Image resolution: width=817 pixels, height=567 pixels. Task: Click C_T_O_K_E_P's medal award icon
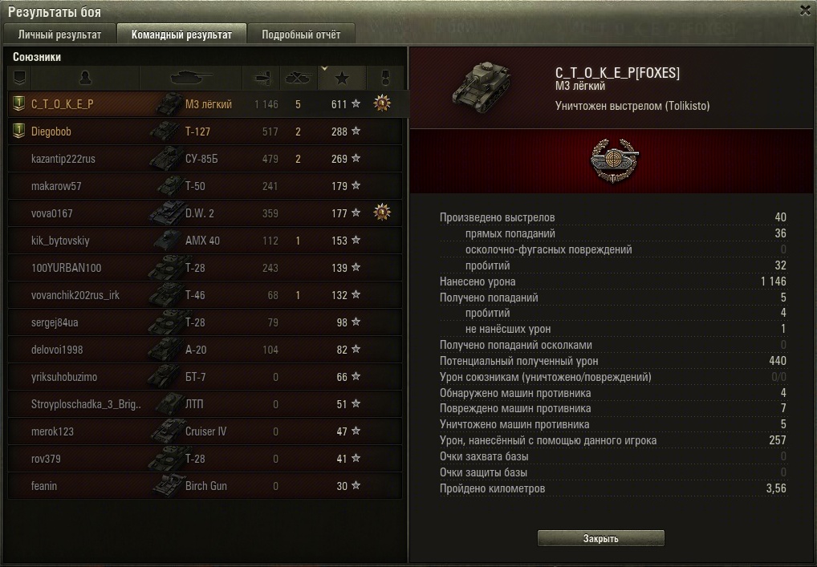382,103
